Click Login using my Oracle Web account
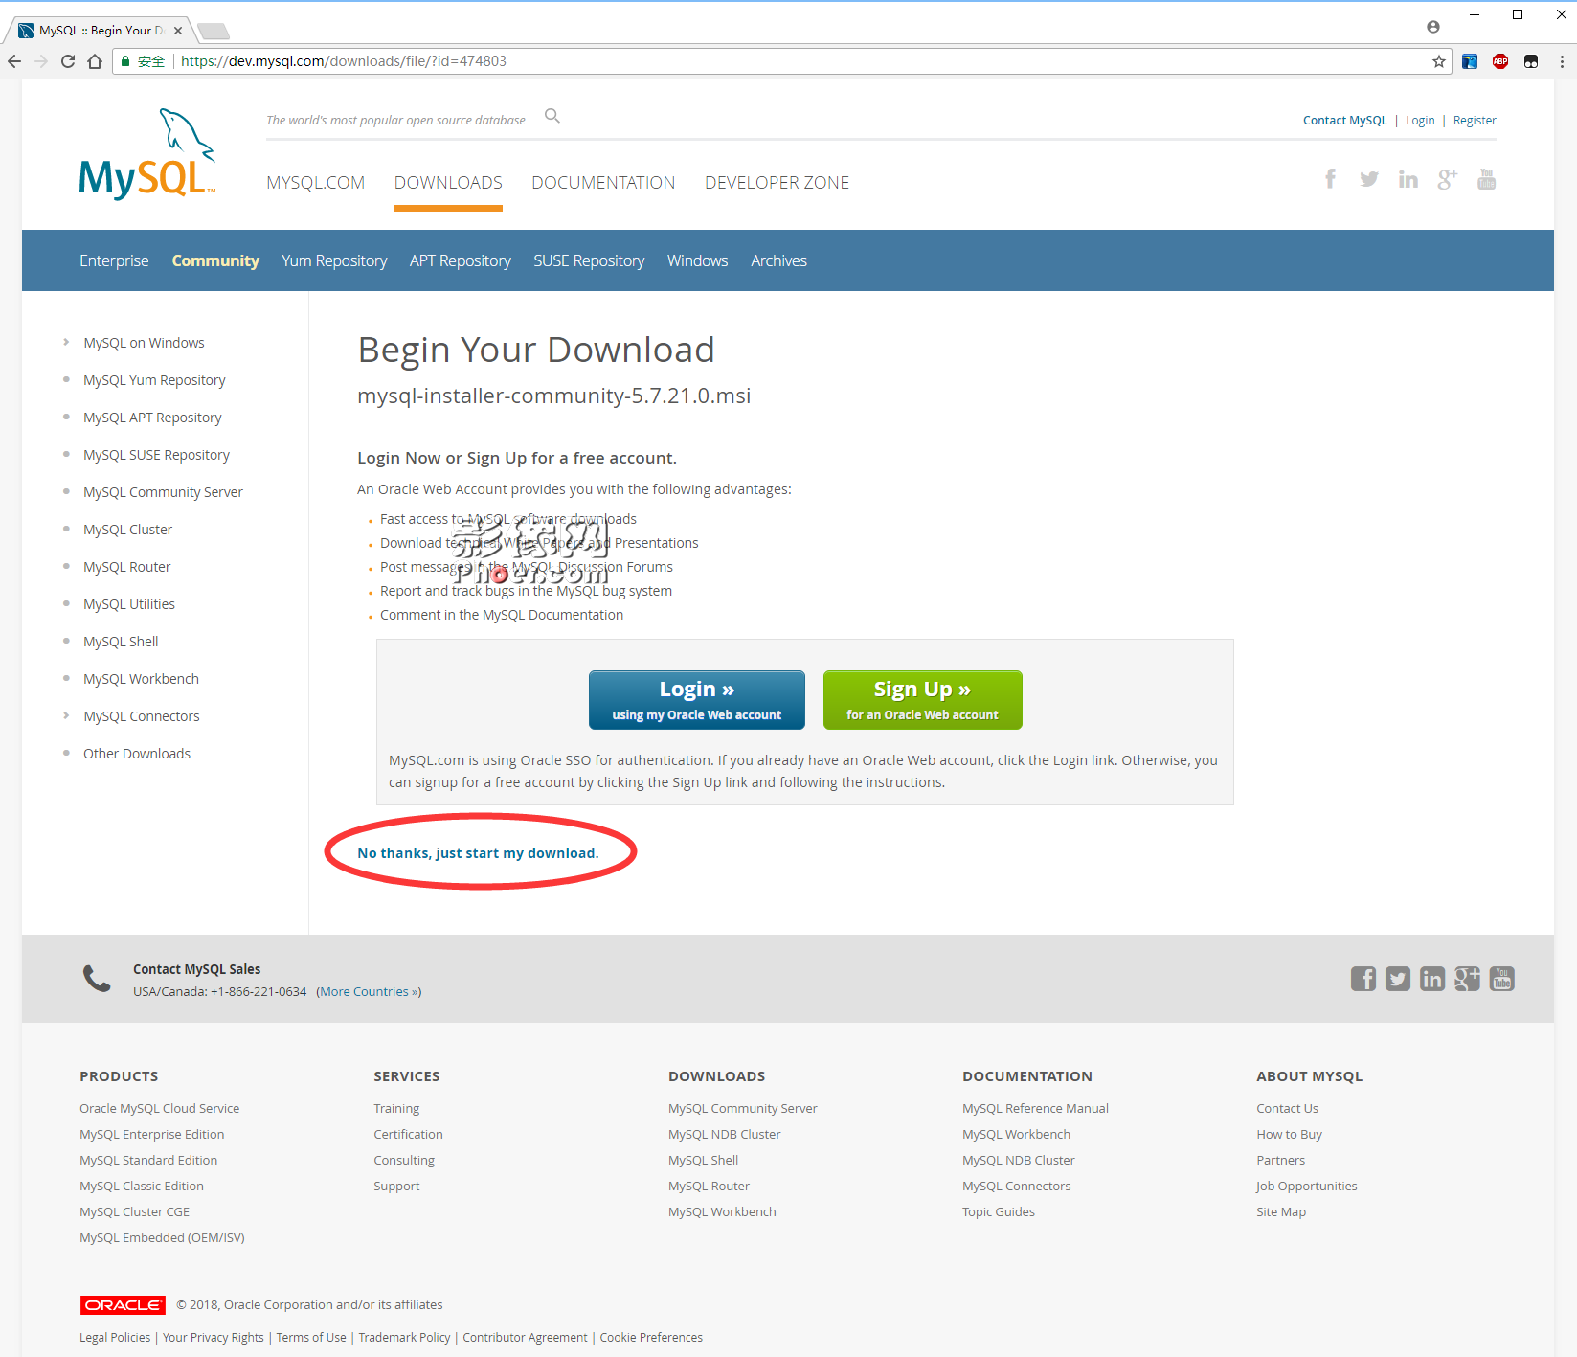The image size is (1577, 1357). (x=697, y=700)
